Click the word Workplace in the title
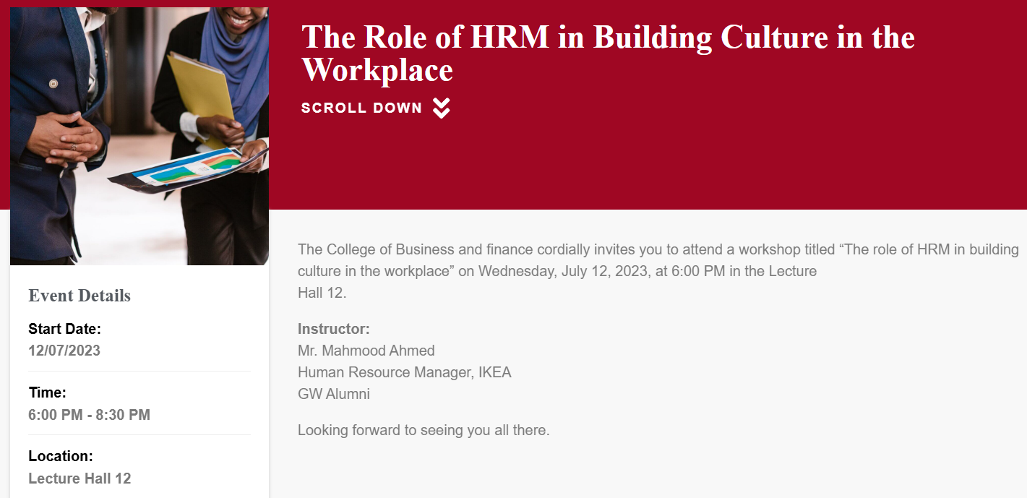 click(x=377, y=70)
